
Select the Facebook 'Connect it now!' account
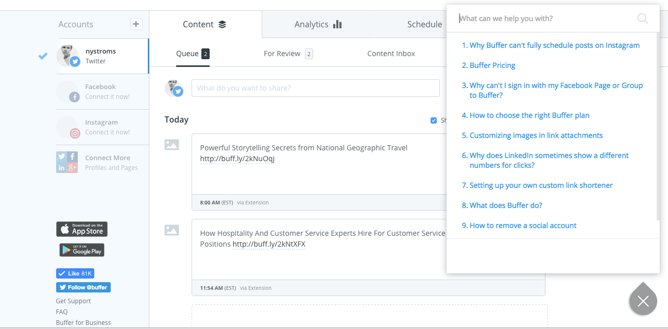(102, 92)
